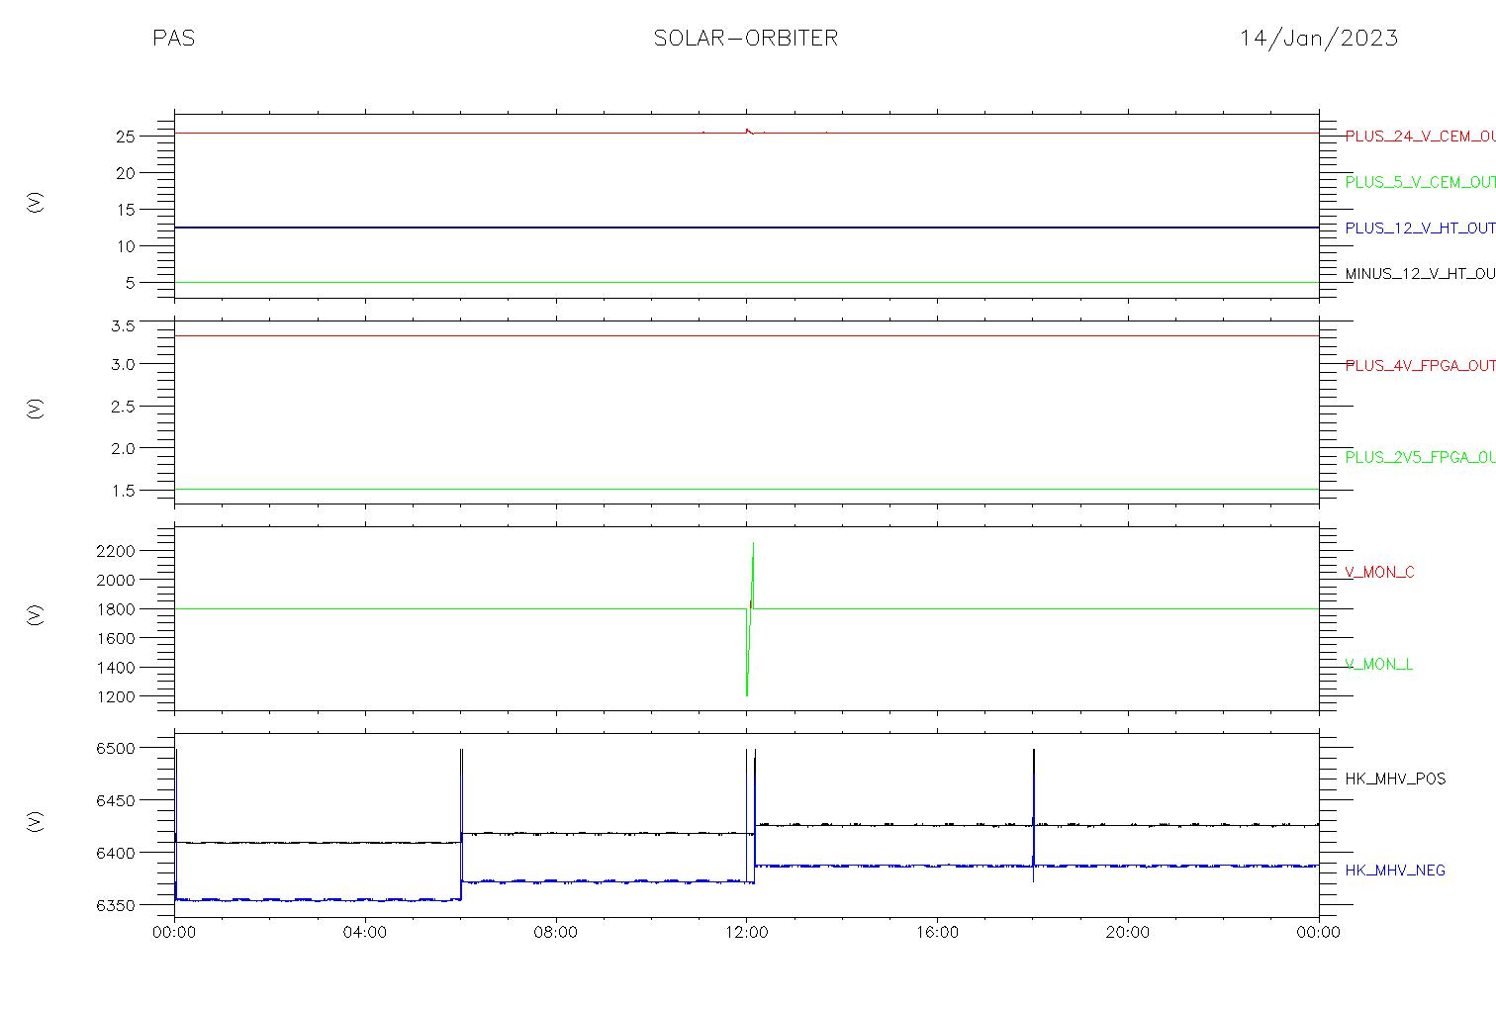Click the 12:00 time axis label

pyautogui.click(x=746, y=932)
